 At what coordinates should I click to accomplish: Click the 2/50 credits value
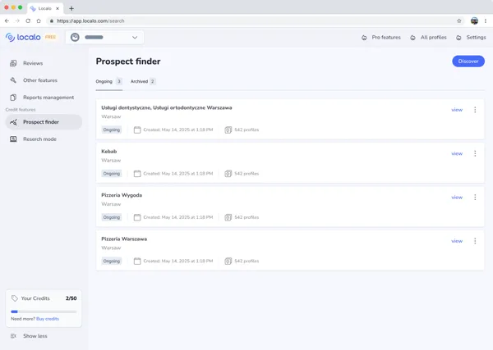[71, 298]
